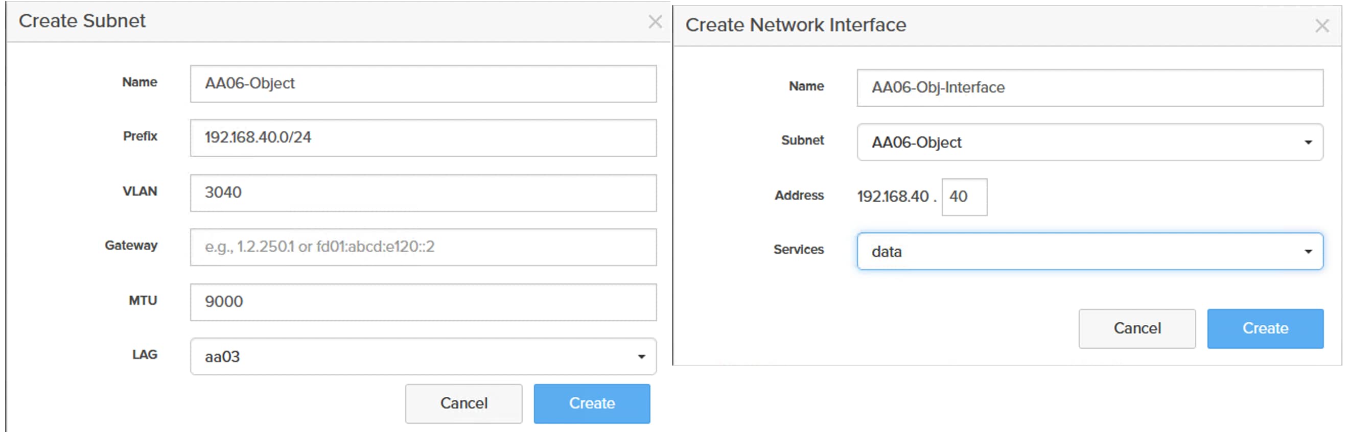
Task: Click the Create Network Interface title text
Action: tap(796, 25)
